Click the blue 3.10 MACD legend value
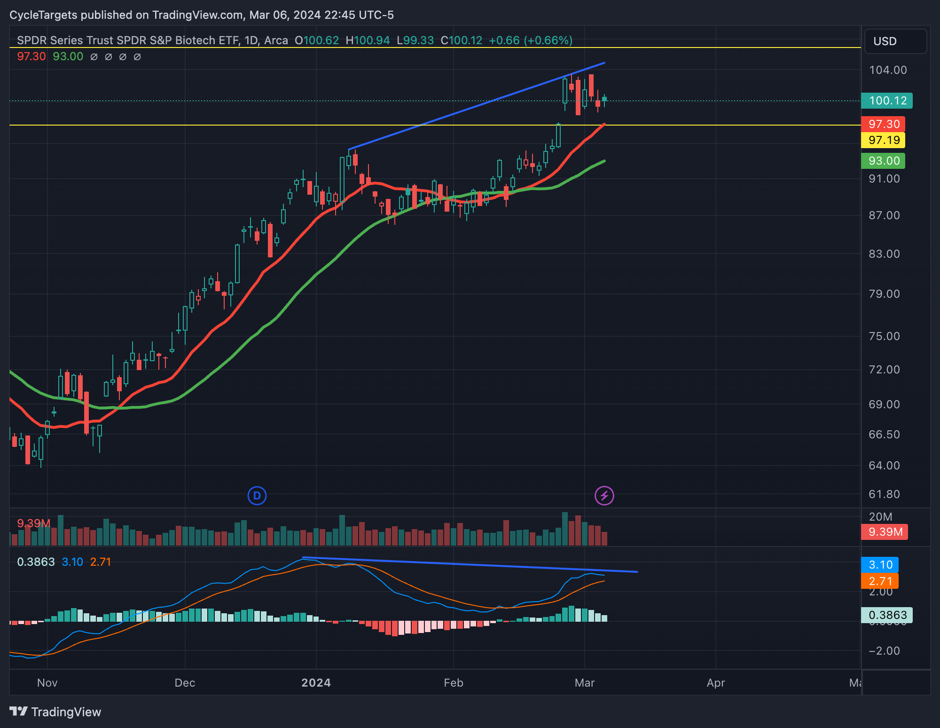Screen dimensions: 940x728 [x=72, y=562]
